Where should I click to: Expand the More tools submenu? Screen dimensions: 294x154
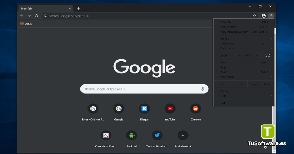point(243,77)
